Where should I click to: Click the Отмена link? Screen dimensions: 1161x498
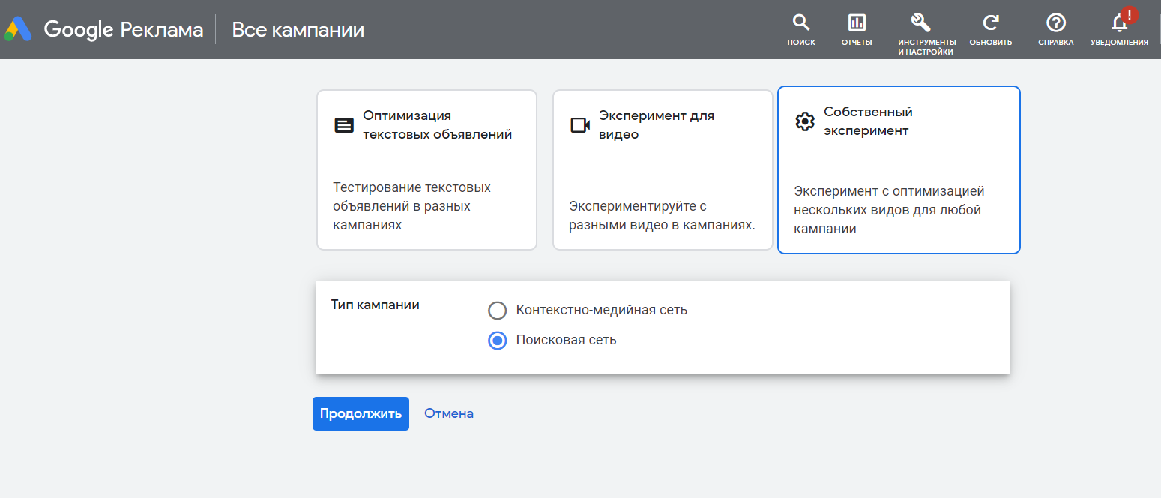click(448, 413)
